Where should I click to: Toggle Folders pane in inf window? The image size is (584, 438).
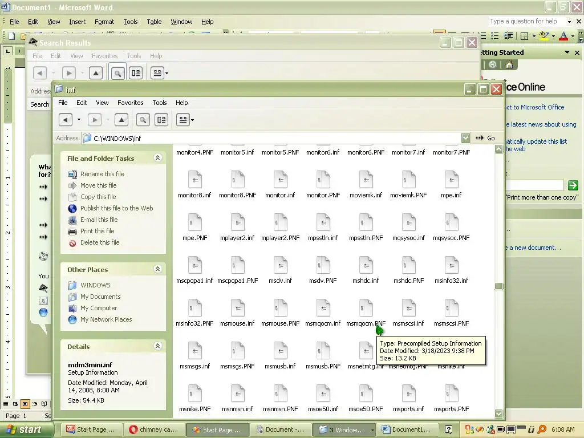161,120
